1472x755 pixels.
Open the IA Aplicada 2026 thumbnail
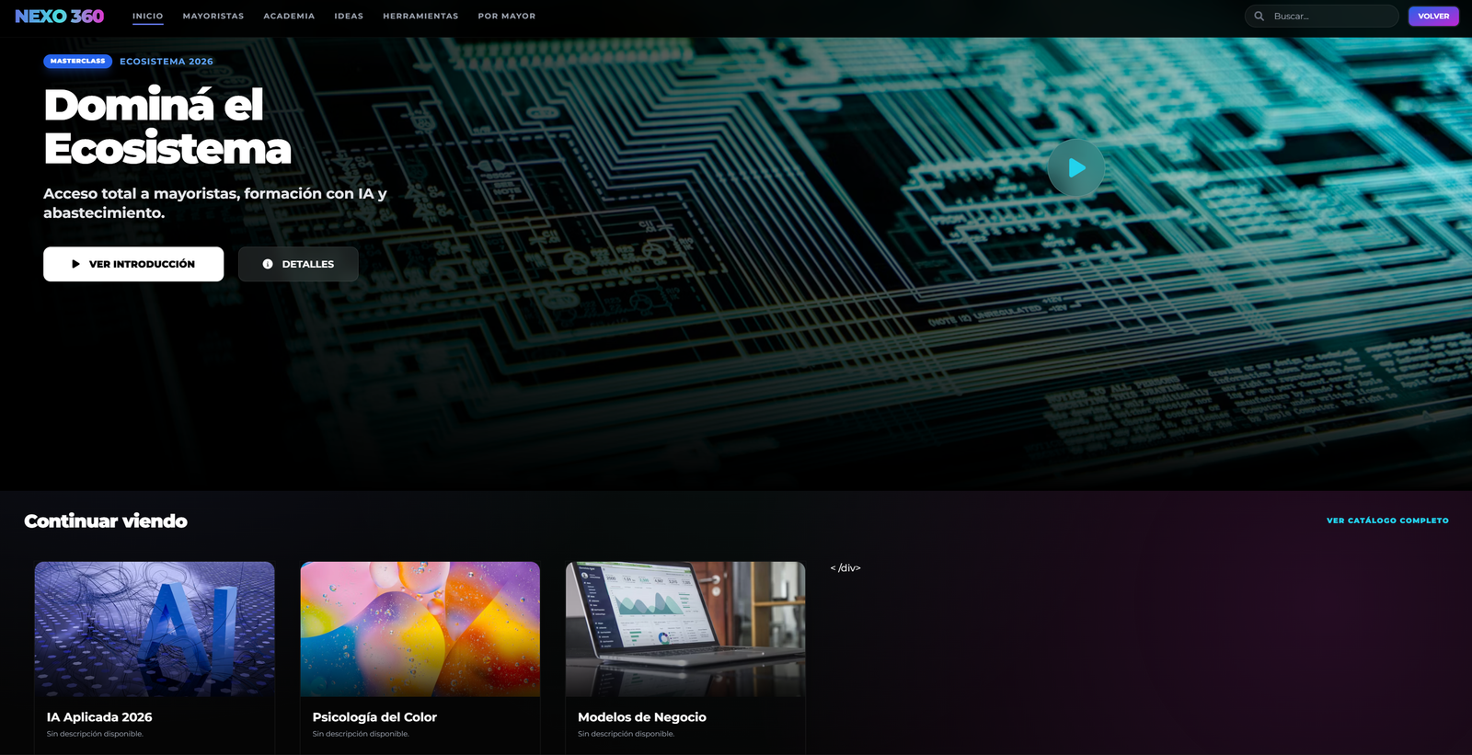(x=155, y=629)
